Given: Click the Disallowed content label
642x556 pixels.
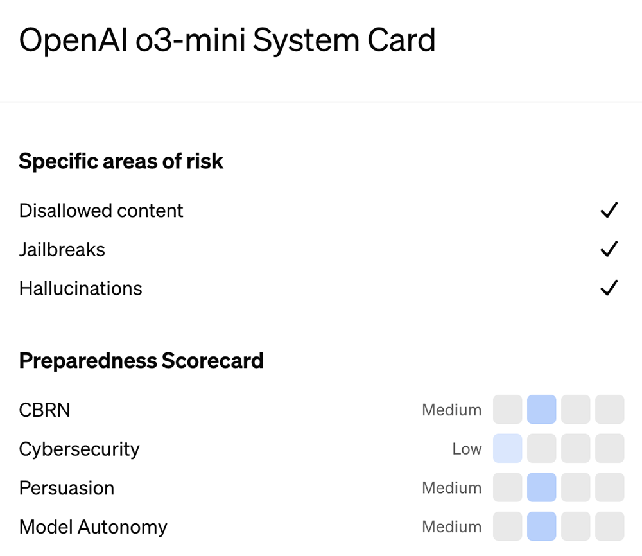Looking at the screenshot, I should (101, 211).
